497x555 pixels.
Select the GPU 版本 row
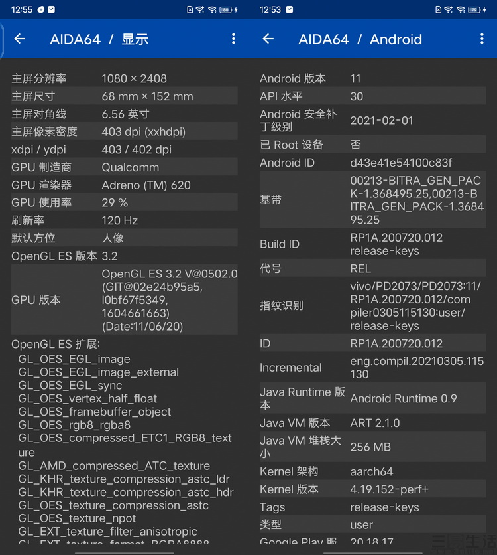tap(125, 300)
